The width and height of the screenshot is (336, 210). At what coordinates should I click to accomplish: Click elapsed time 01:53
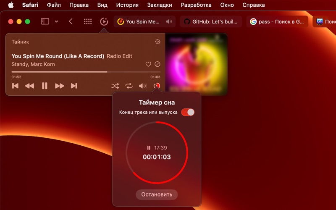click(x=16, y=77)
